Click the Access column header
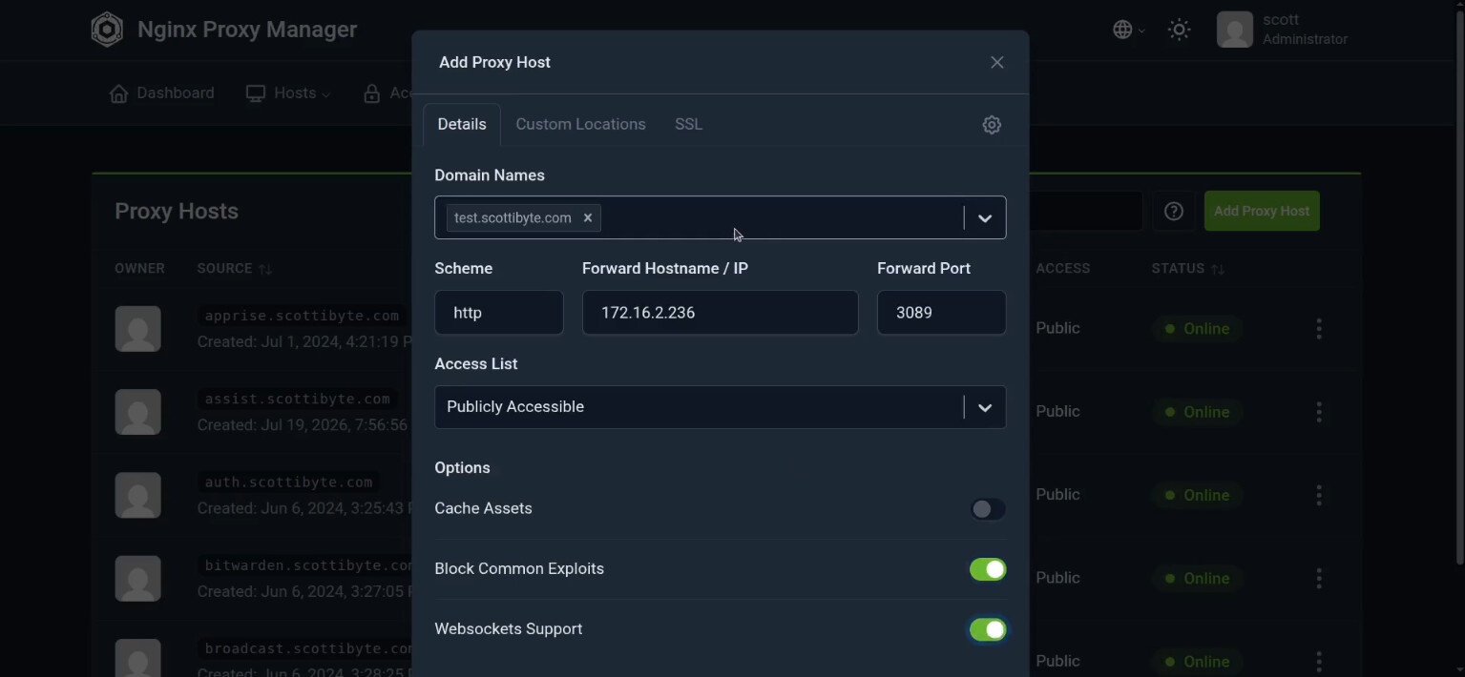This screenshot has width=1465, height=677. 1062,269
